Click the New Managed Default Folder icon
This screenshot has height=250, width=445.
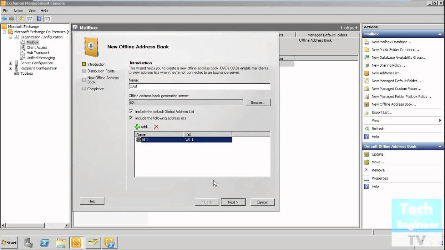point(366,81)
